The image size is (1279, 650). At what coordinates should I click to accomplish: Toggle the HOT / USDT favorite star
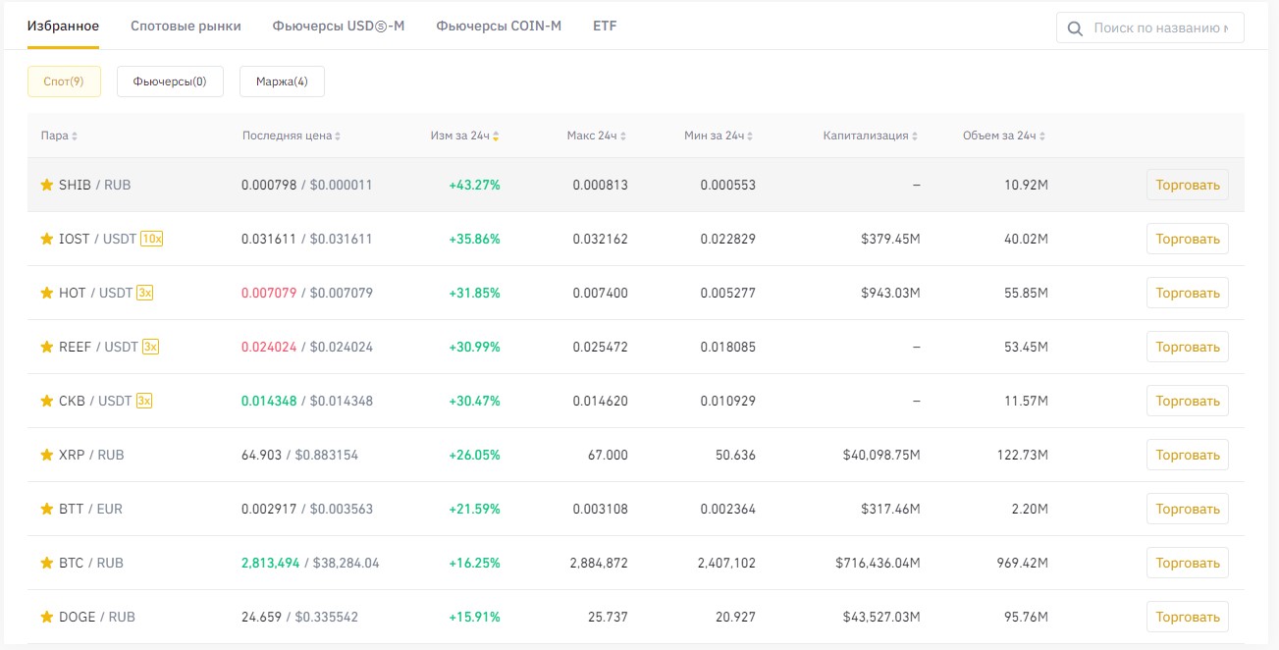46,293
